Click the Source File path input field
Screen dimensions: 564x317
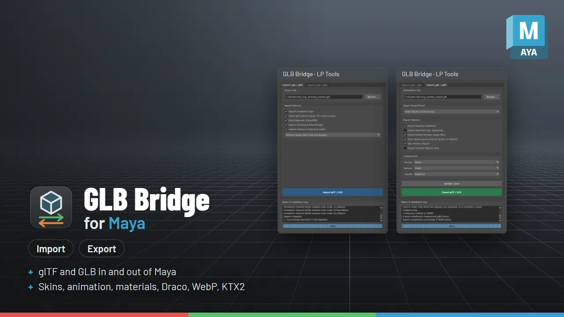pos(323,97)
